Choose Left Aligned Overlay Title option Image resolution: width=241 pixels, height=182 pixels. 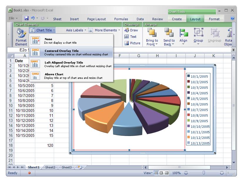tap(71, 64)
